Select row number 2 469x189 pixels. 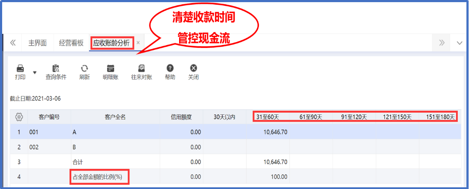19,147
